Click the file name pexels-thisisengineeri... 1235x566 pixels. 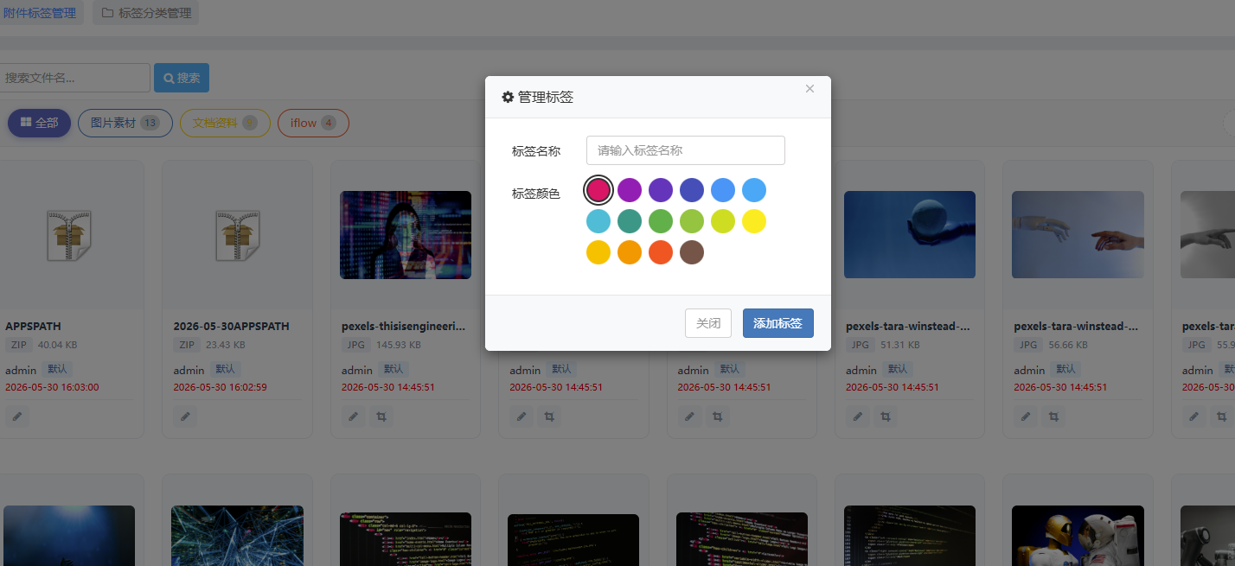(403, 327)
